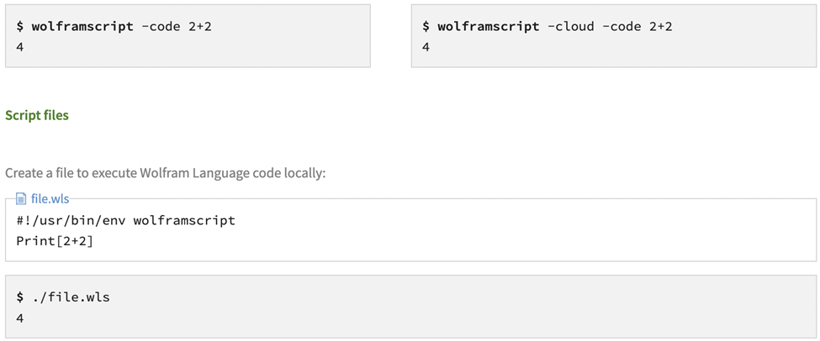Viewport: 820px width, 341px height.
Task: Click the $ prompt before the local wolframscript command
Action: click(x=20, y=27)
